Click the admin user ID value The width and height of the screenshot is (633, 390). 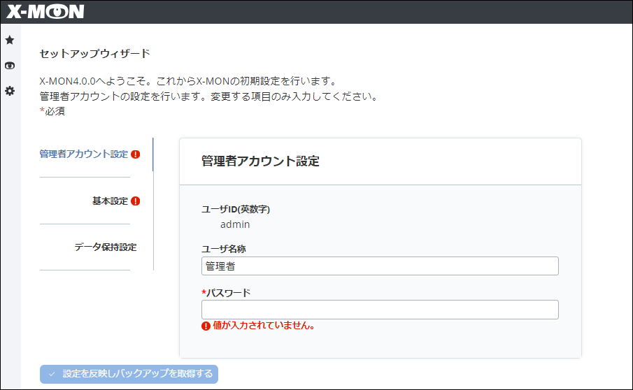pos(235,225)
